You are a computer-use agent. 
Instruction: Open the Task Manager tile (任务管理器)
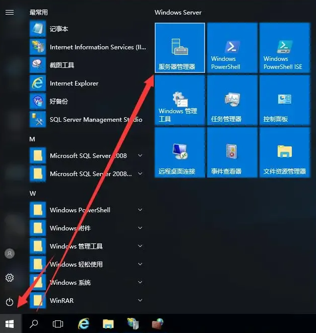tap(232, 100)
